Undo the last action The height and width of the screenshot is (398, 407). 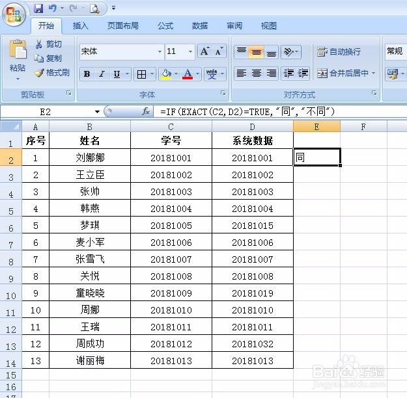[x=53, y=8]
